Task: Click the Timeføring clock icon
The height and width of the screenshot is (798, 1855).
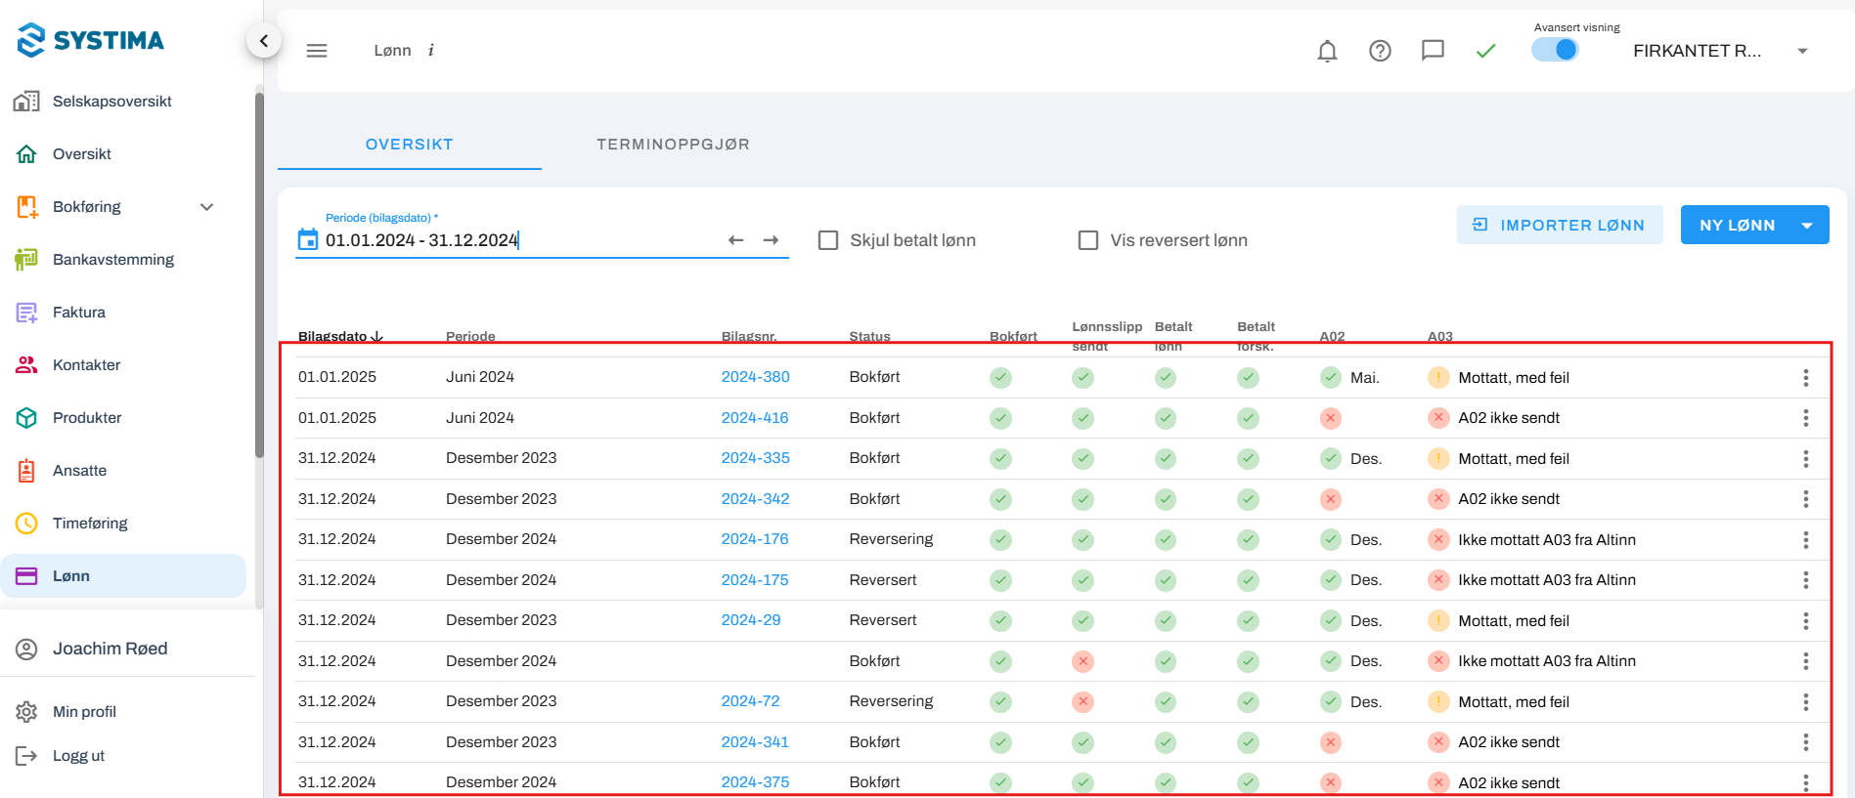Action: 26,524
